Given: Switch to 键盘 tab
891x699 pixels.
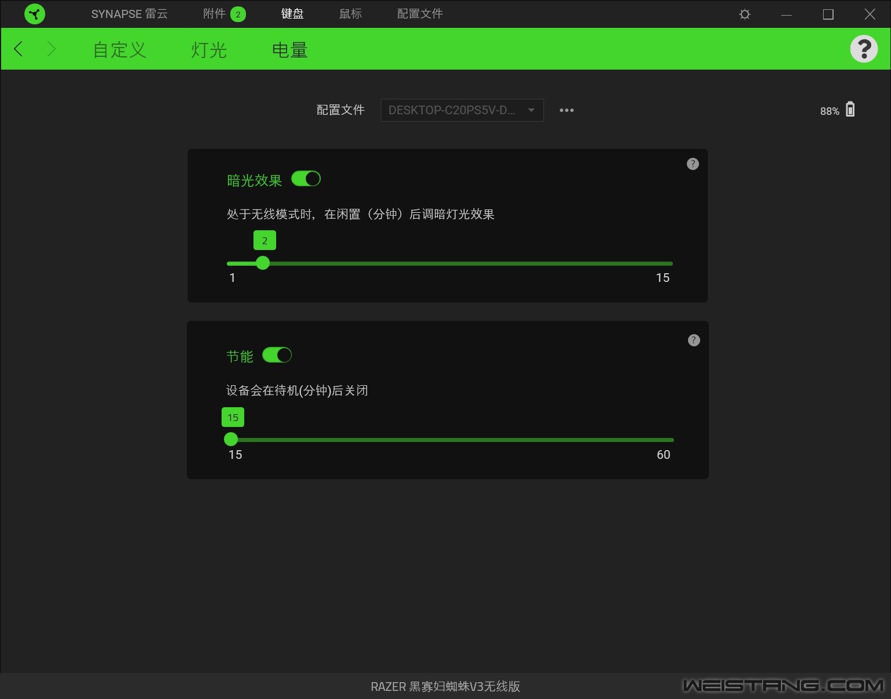Looking at the screenshot, I should tap(292, 14).
